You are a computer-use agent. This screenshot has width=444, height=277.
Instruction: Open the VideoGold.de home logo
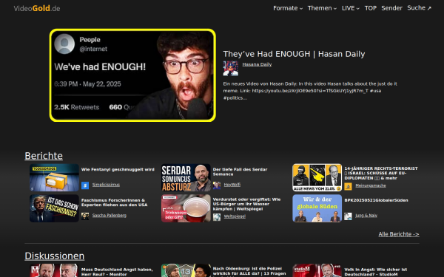click(37, 8)
